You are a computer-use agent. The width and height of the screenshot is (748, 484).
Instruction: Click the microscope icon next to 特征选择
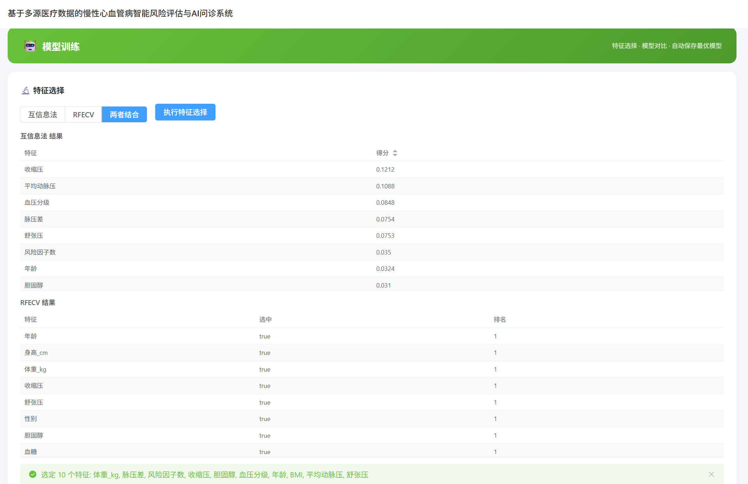(25, 91)
